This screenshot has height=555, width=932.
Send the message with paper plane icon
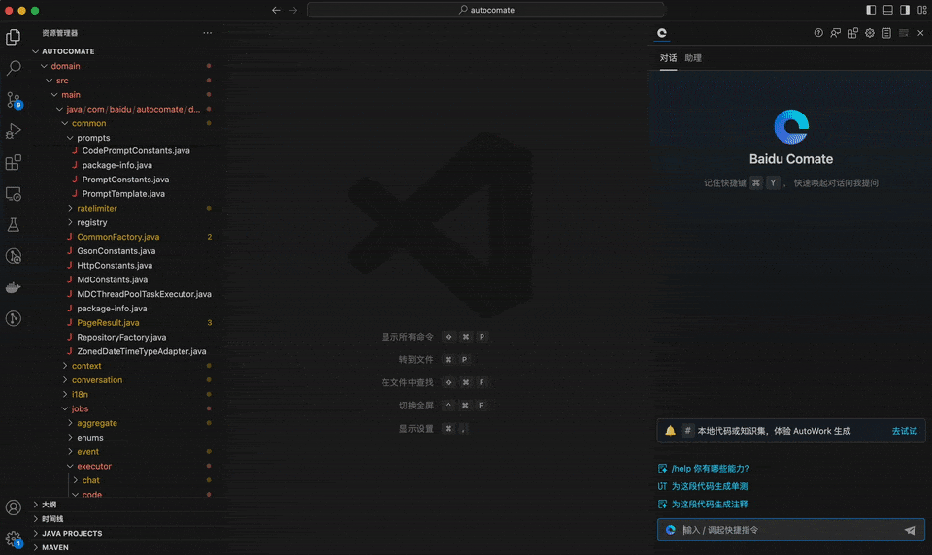[910, 530]
